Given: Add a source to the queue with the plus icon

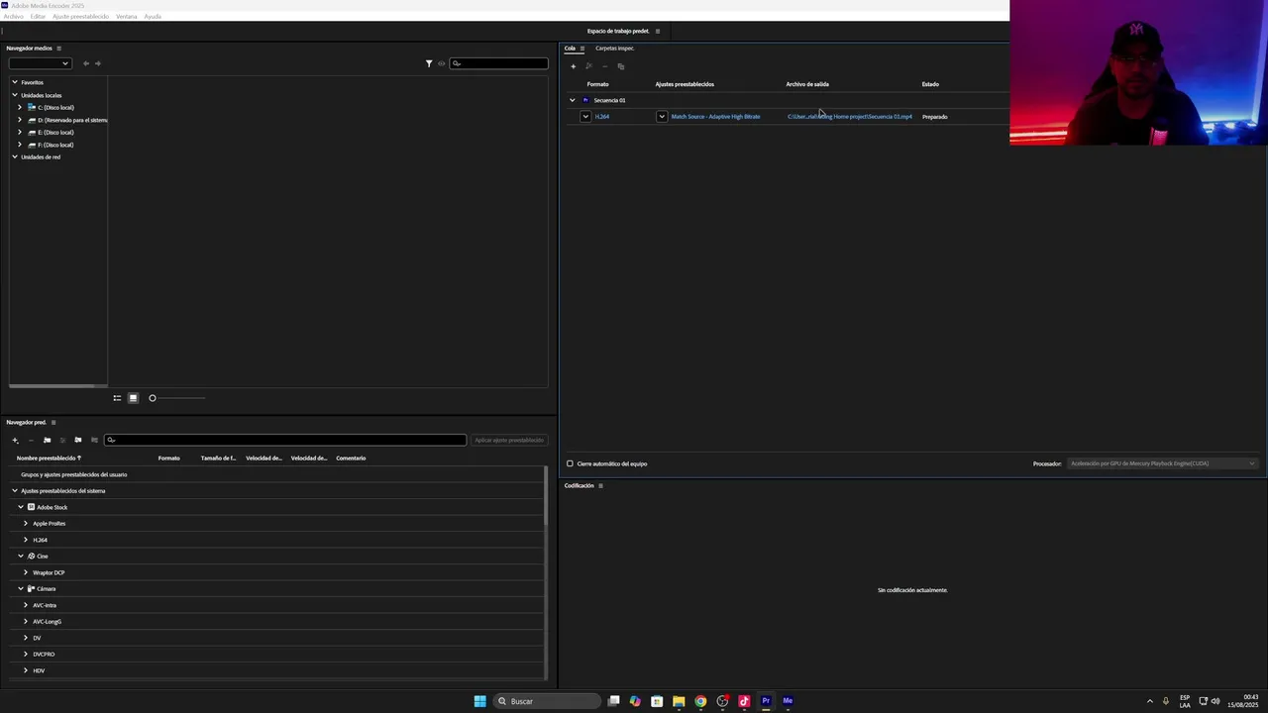Looking at the screenshot, I should pos(573,66).
